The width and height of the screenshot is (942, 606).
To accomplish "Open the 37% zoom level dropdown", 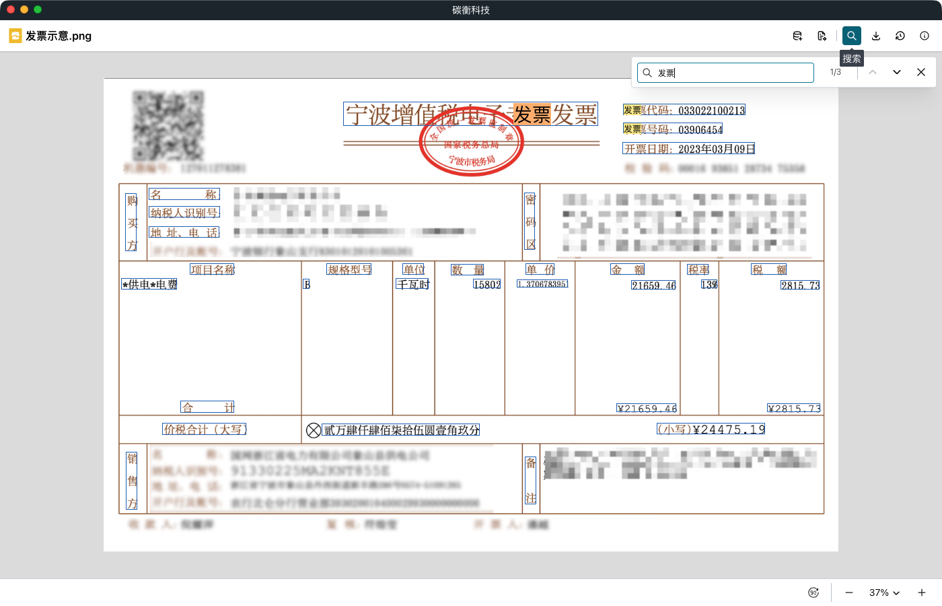I will coord(883,593).
